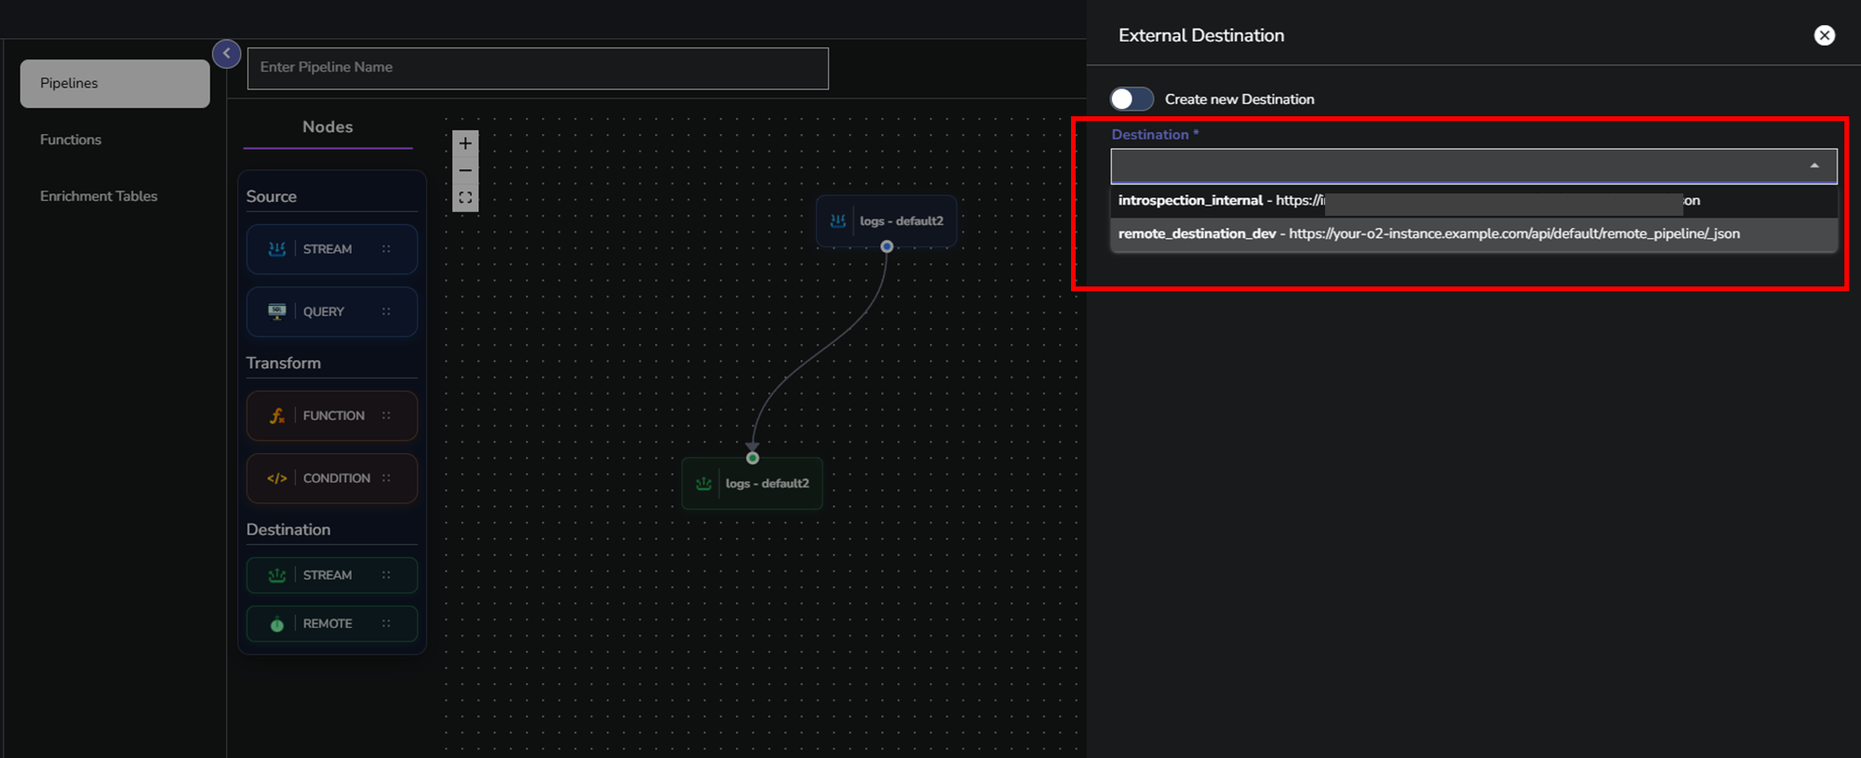1861x758 pixels.
Task: Enable the Create new Destination toggle
Action: coord(1131,100)
